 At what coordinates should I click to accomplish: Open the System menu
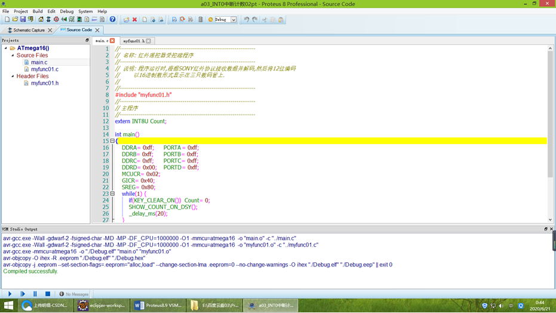pyautogui.click(x=85, y=11)
